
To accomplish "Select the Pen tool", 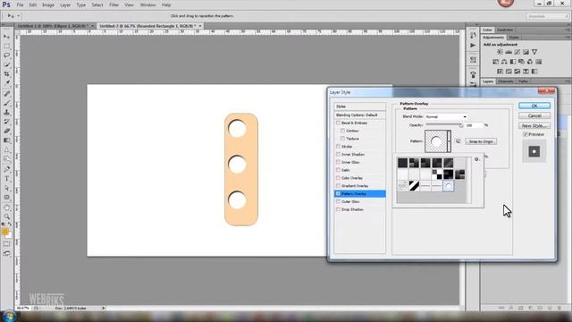I will (x=6, y=169).
